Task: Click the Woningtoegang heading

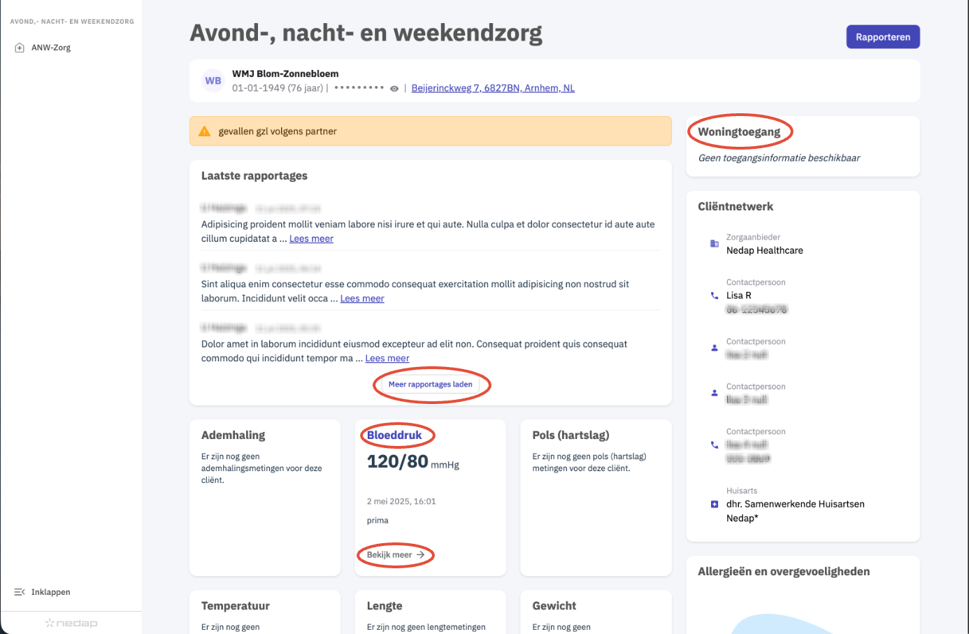Action: point(739,131)
